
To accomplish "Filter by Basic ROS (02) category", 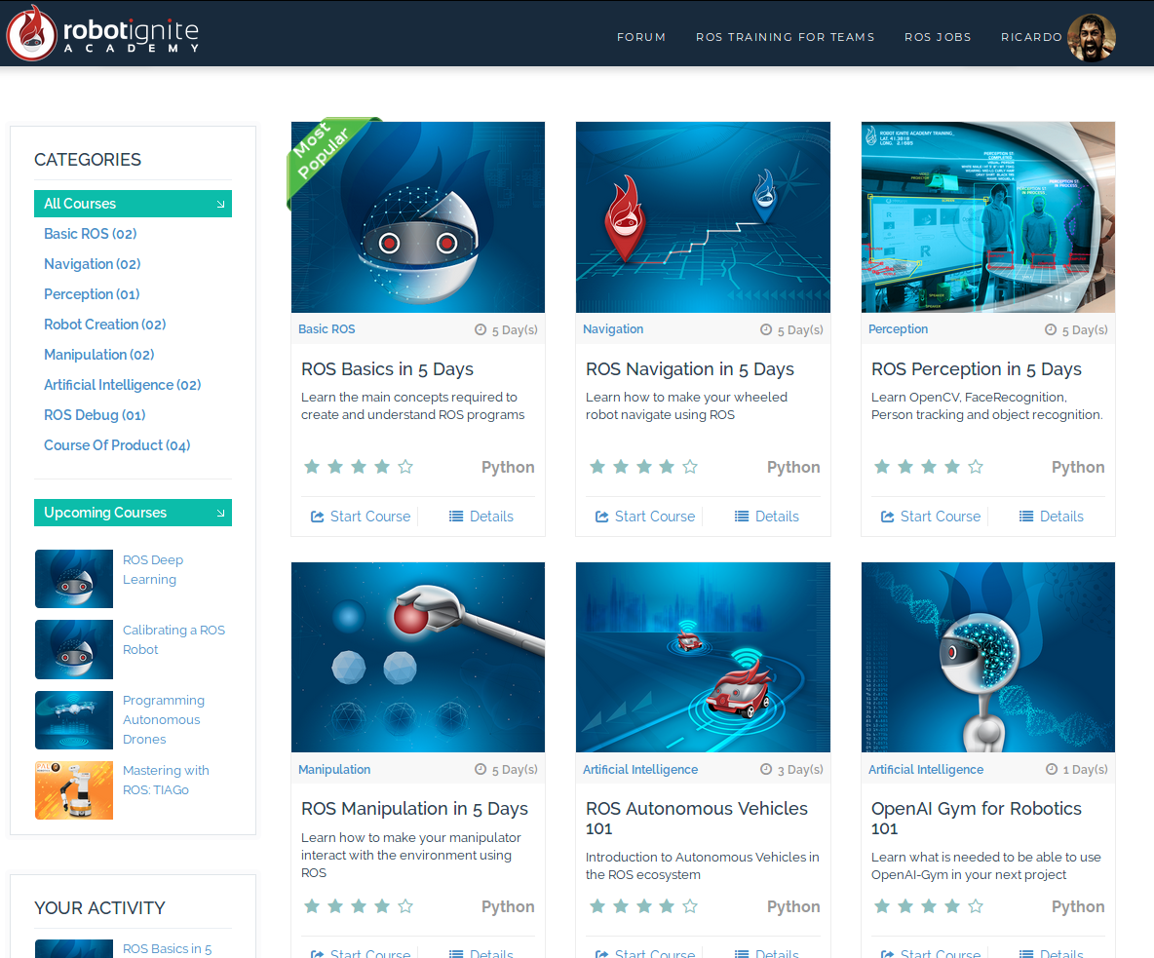I will [91, 234].
